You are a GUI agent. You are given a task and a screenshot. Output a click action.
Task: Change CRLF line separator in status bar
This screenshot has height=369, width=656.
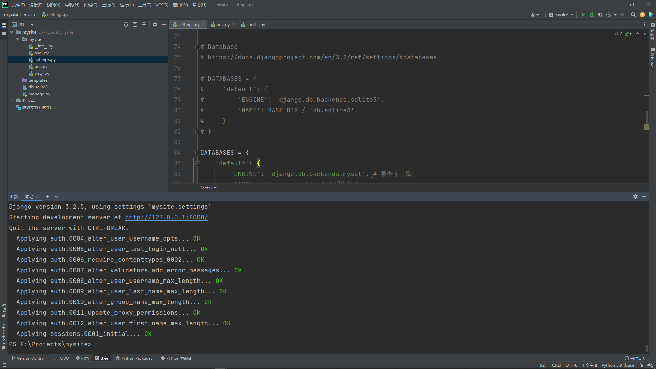click(557, 365)
